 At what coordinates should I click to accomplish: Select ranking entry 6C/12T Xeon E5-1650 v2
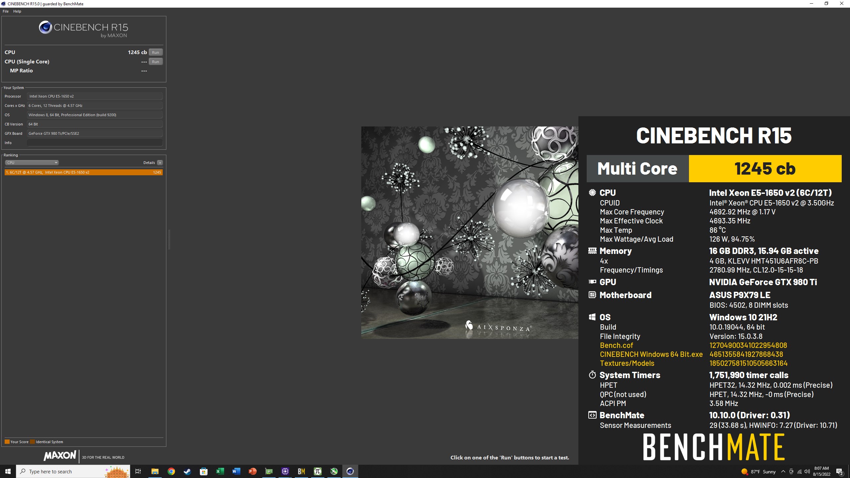[x=84, y=172]
